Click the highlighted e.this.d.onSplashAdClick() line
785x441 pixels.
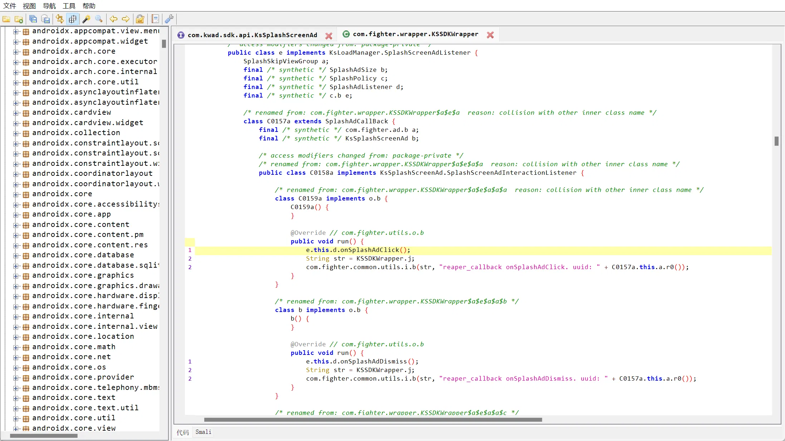483,250
